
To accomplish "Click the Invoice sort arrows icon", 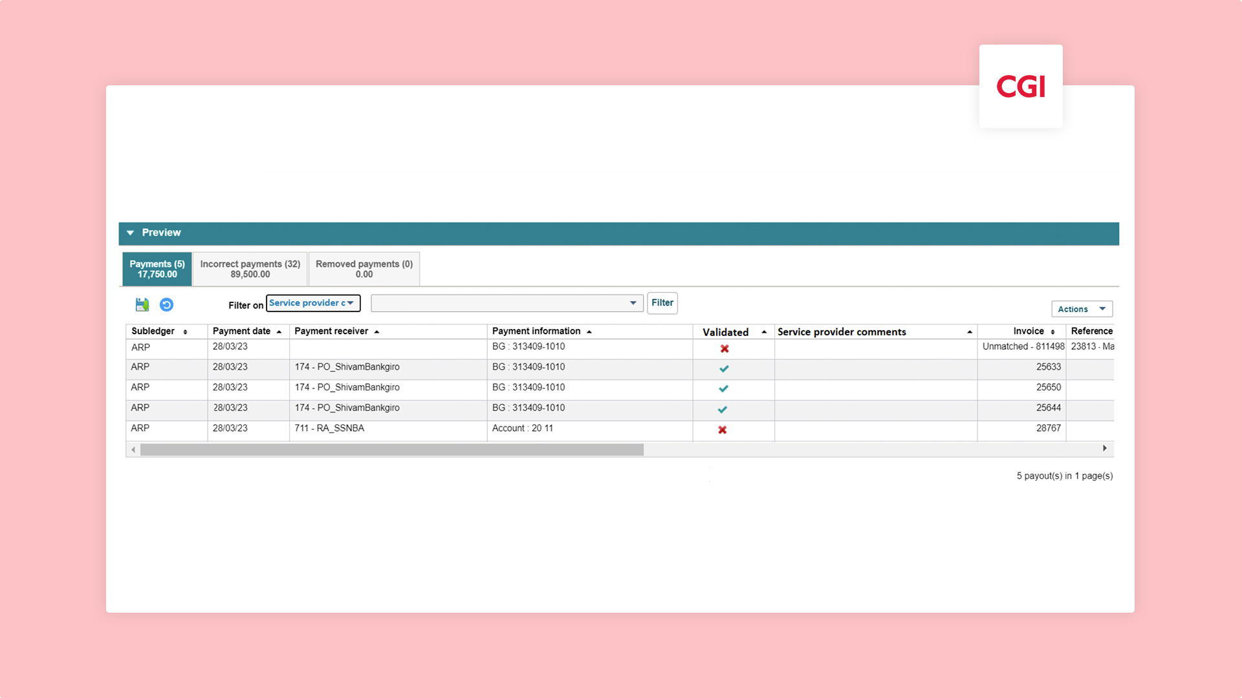I will 1052,332.
